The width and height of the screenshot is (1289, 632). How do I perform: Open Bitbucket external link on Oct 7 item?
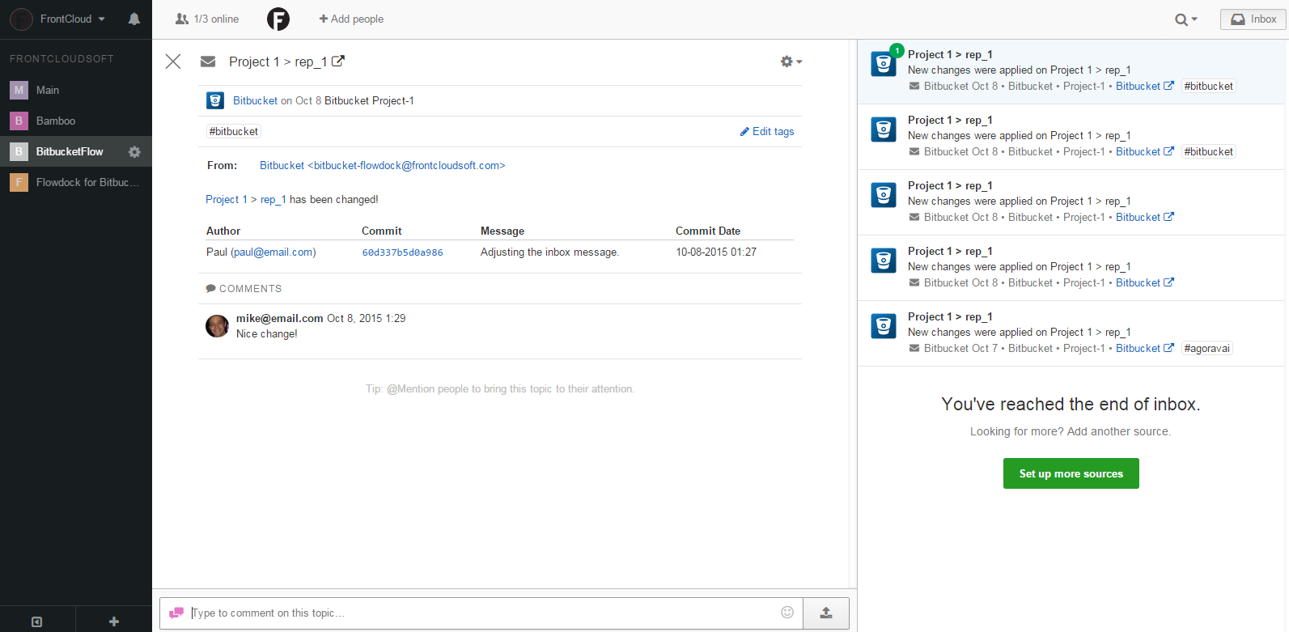coord(1145,348)
